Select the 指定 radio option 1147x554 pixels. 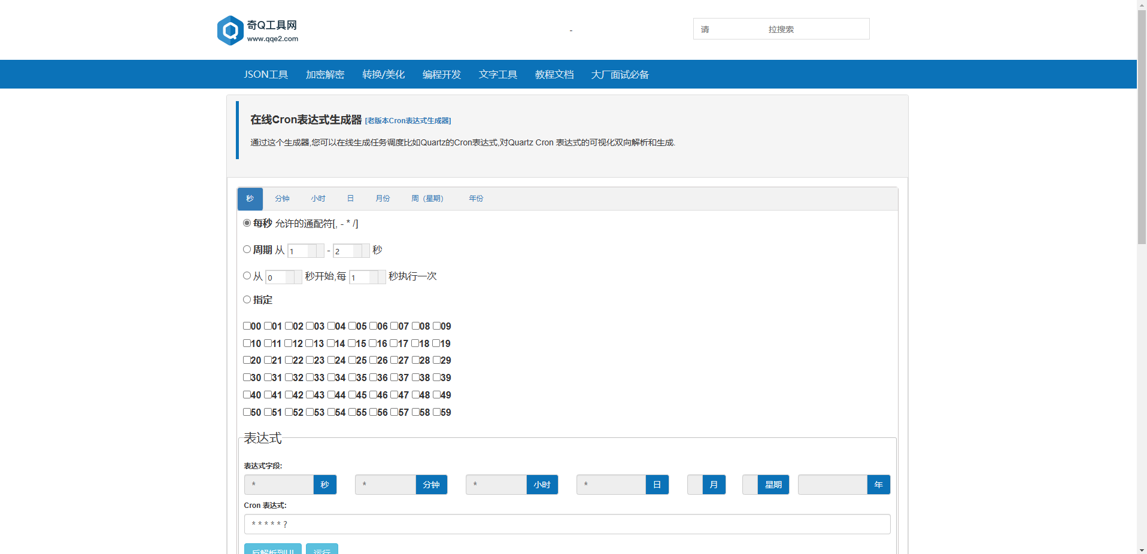[247, 299]
